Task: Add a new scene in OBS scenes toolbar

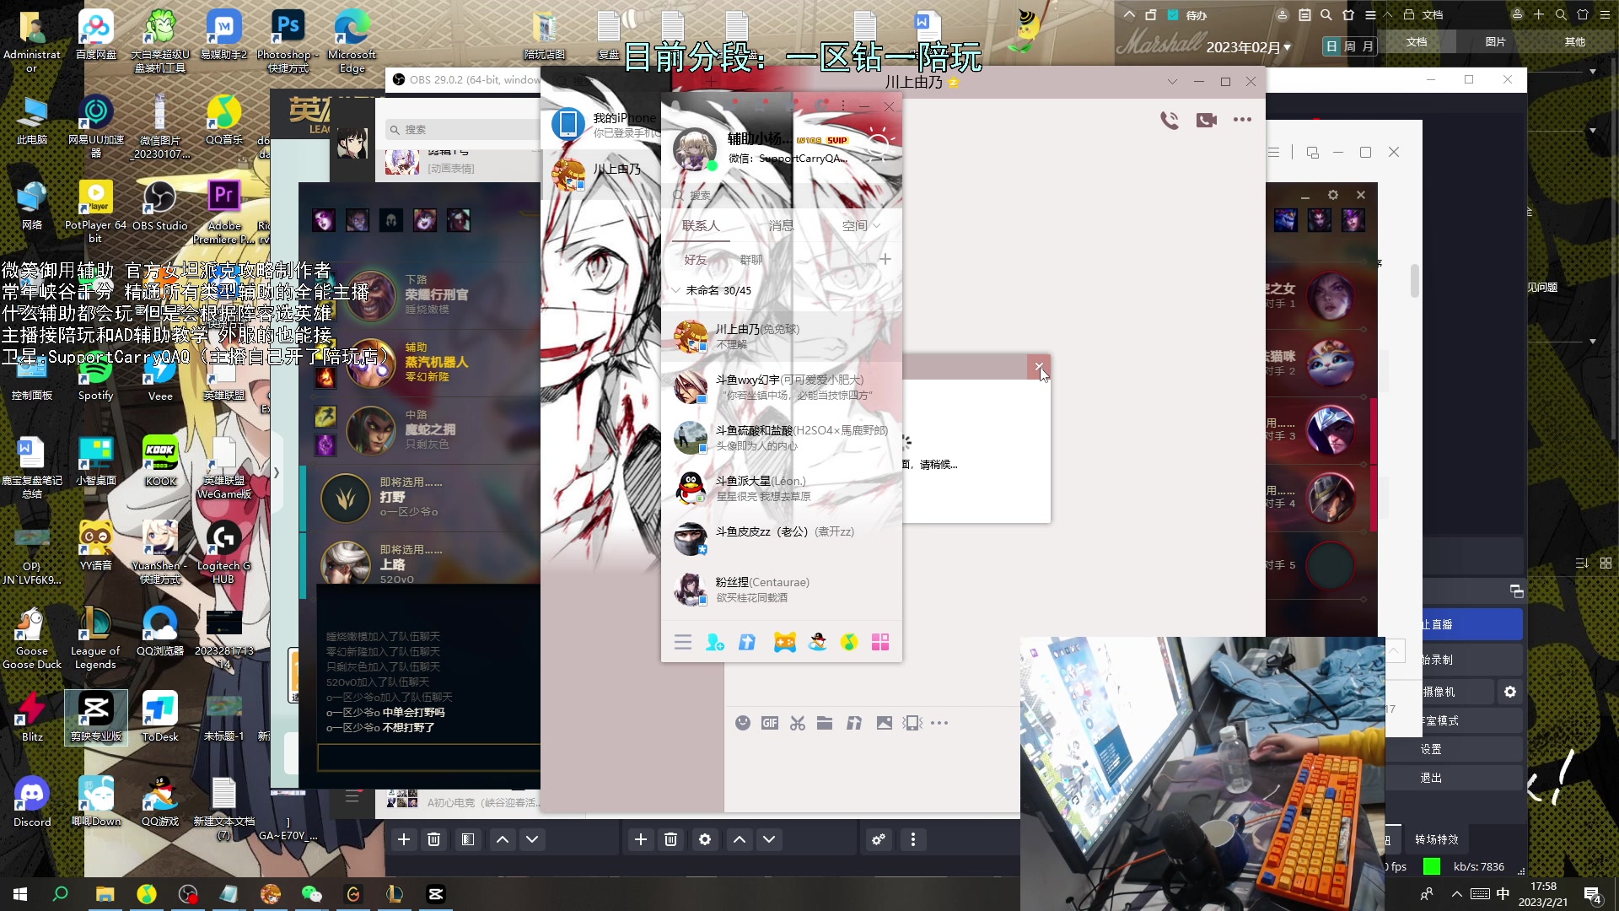Action: [404, 839]
